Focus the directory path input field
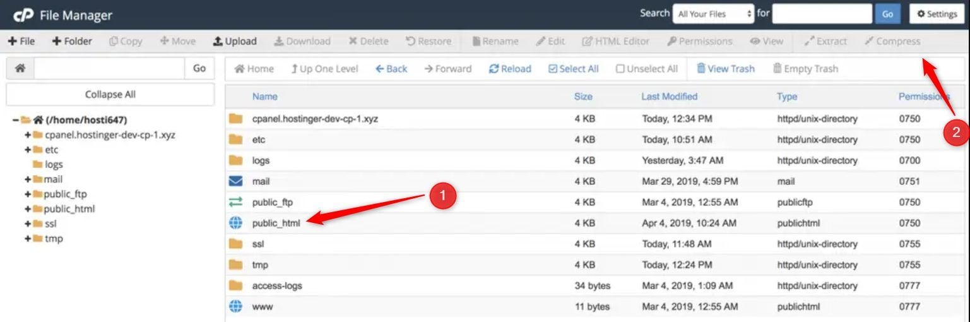 109,68
